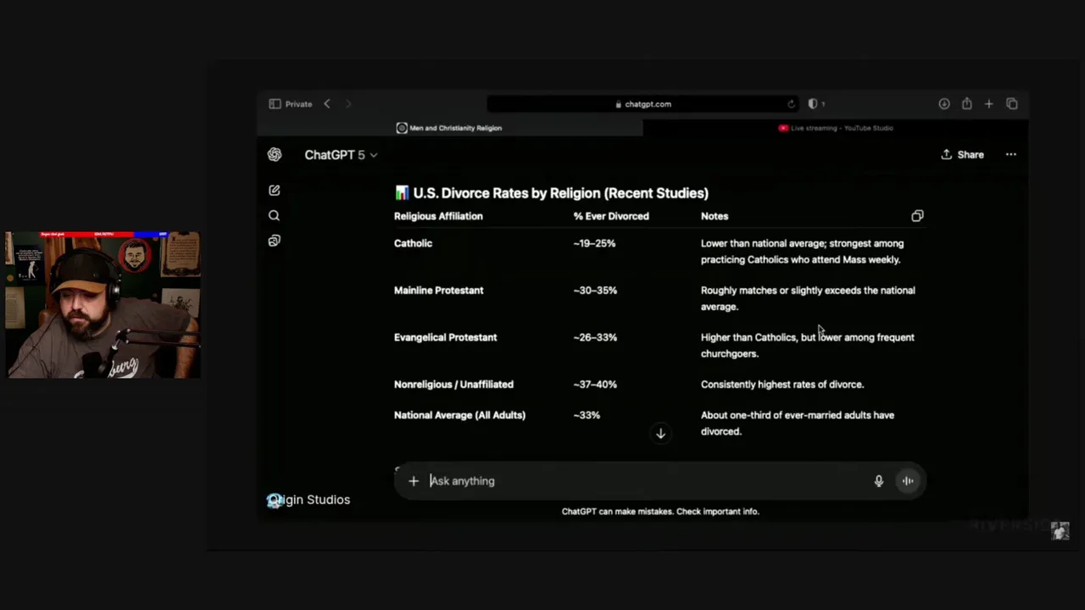Start a new chat with pencil icon
This screenshot has height=610, width=1085.
click(274, 191)
